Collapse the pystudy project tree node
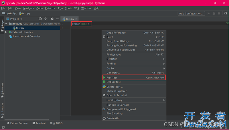This screenshot has width=229, height=130. 6,23
